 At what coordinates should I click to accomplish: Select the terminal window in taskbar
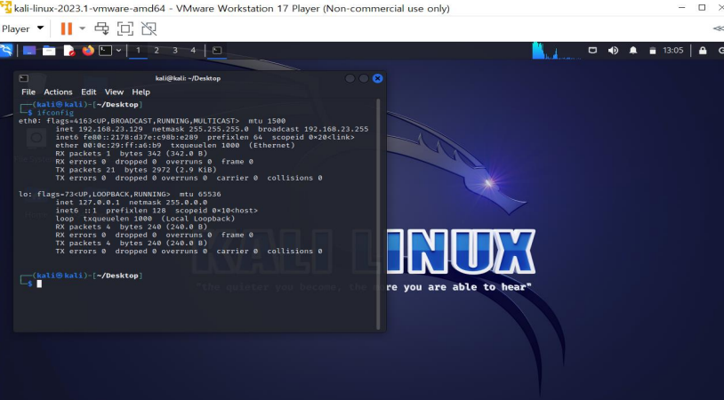click(217, 51)
